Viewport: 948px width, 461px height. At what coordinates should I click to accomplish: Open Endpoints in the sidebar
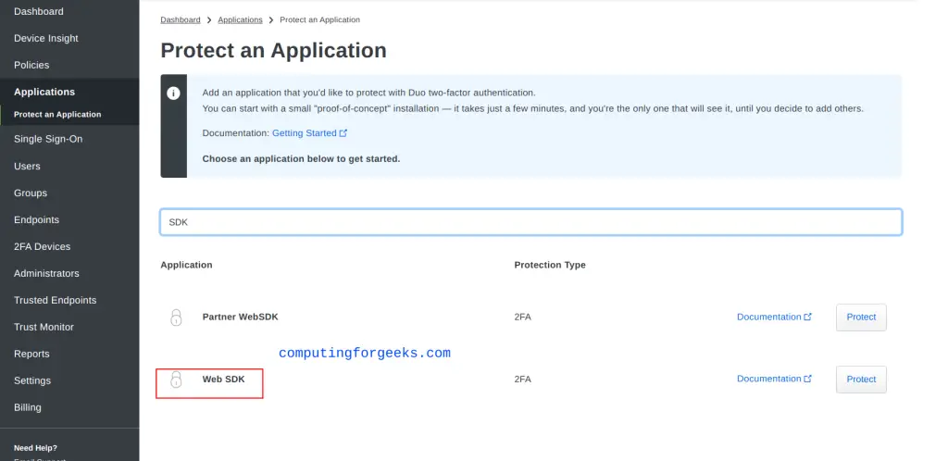[36, 220]
